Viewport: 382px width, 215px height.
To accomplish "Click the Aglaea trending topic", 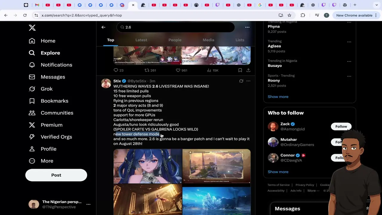I will click(x=274, y=46).
